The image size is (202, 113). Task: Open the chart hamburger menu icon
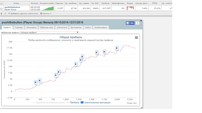pos(136,38)
